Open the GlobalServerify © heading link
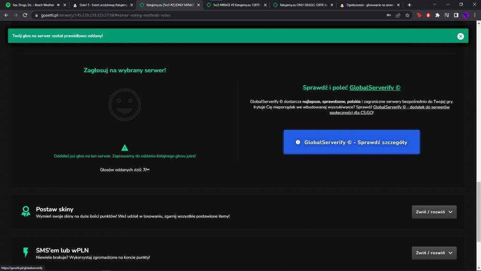The width and height of the screenshot is (481, 271). 375,88
